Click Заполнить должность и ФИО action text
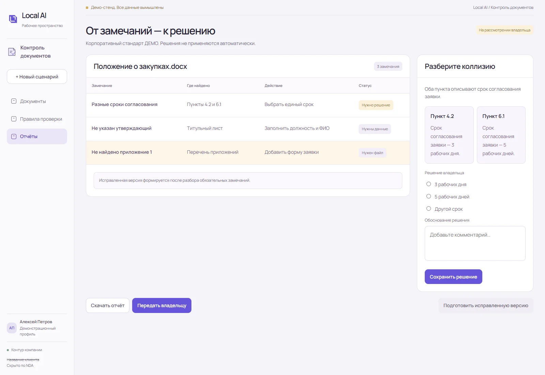 pyautogui.click(x=297, y=128)
